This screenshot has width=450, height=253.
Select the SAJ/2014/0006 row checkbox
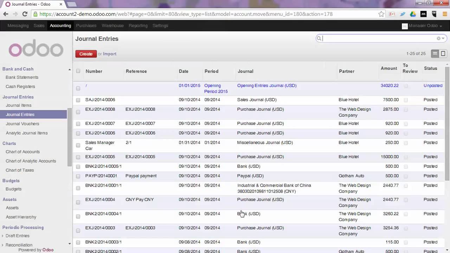click(x=78, y=100)
